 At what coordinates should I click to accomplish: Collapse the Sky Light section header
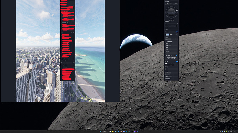[167, 1]
